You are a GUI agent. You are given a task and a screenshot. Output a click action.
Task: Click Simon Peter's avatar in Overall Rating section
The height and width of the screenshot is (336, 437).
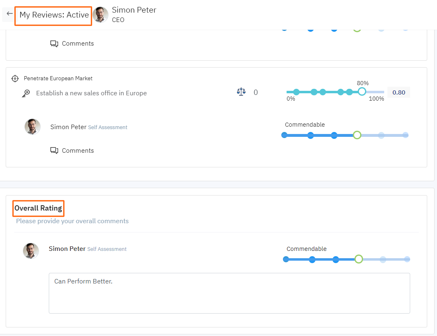pyautogui.click(x=31, y=251)
